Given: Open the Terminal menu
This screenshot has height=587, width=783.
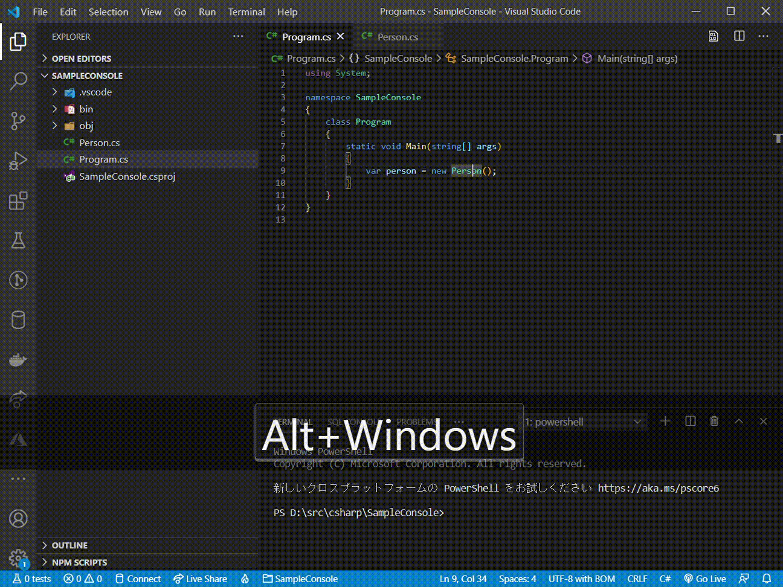Looking at the screenshot, I should point(246,11).
